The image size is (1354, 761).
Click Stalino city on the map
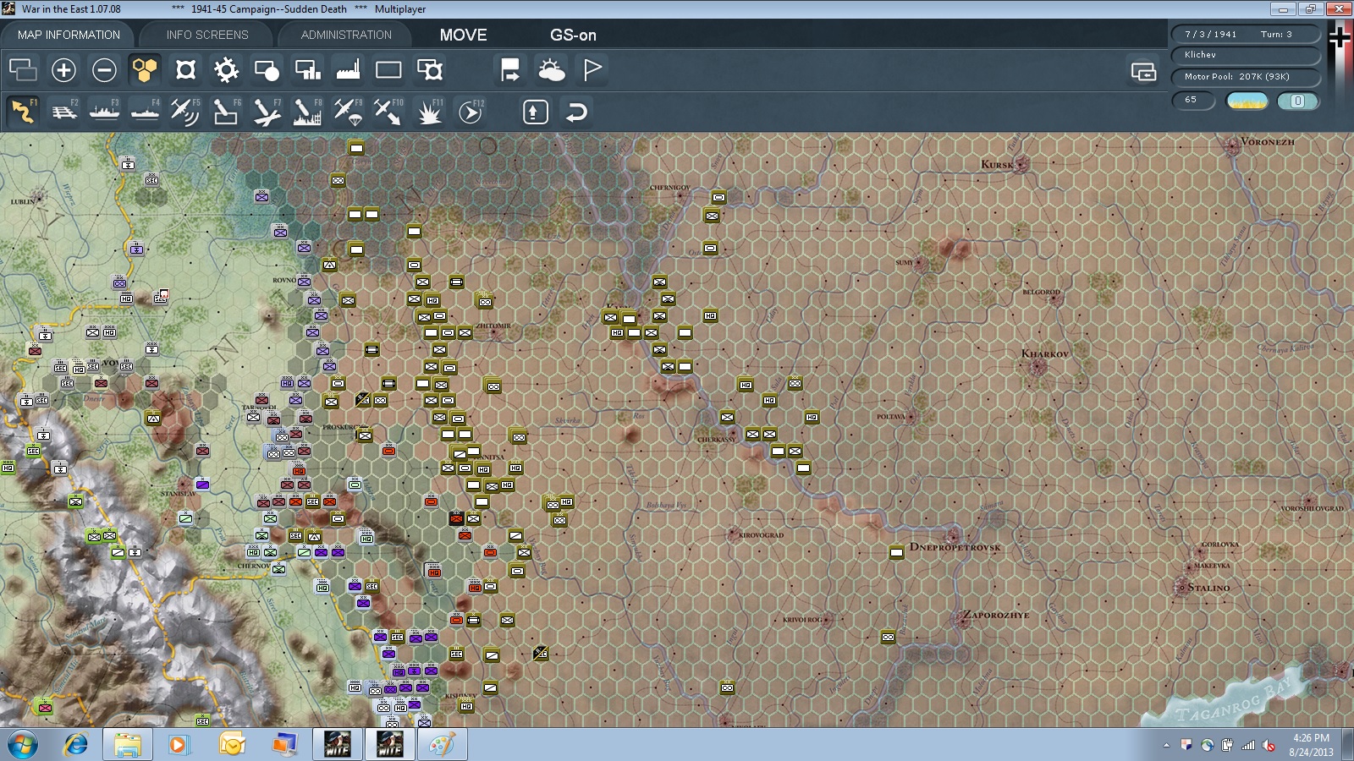(1182, 587)
